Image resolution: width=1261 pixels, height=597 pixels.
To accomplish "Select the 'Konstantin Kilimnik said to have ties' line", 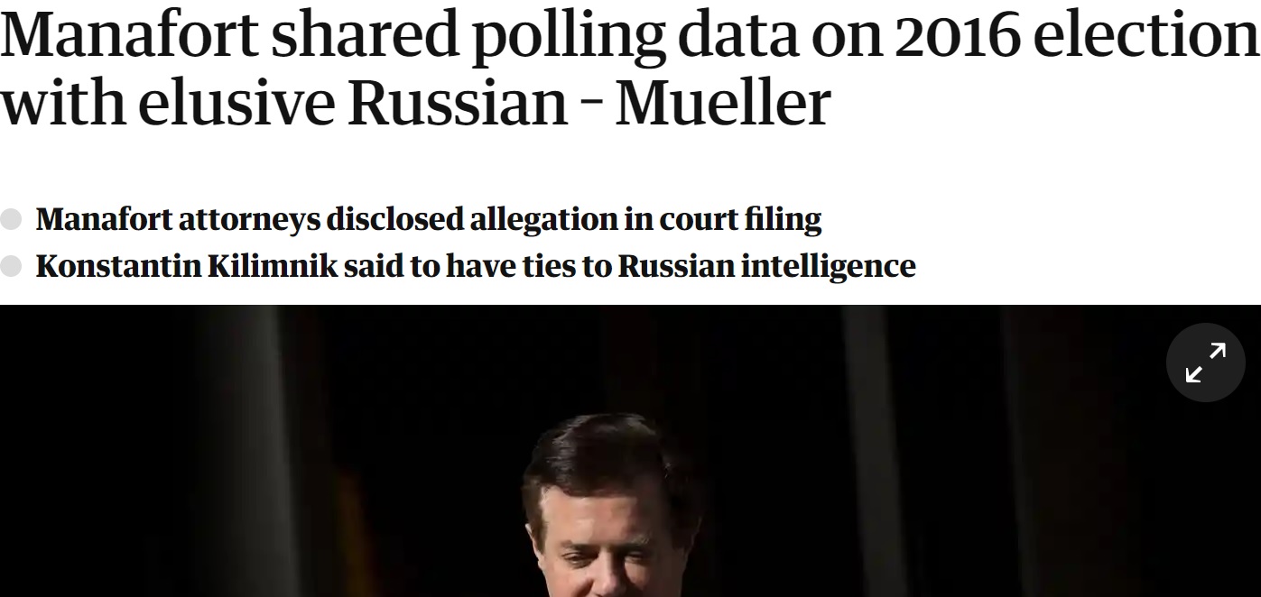I will point(476,267).
